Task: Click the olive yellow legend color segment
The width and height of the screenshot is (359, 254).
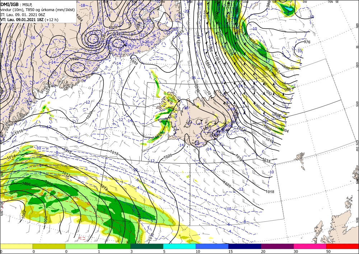Action: (x=49, y=246)
